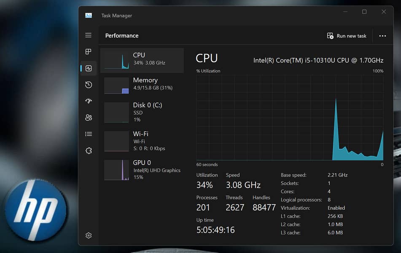Select the Memory performance item
Viewport: 401px width, 253px height.
click(142, 84)
